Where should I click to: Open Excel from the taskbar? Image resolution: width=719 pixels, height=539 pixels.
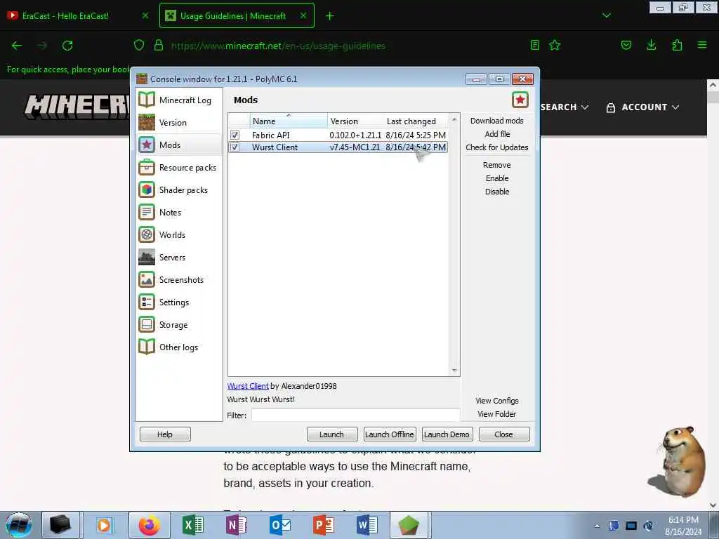pyautogui.click(x=192, y=525)
